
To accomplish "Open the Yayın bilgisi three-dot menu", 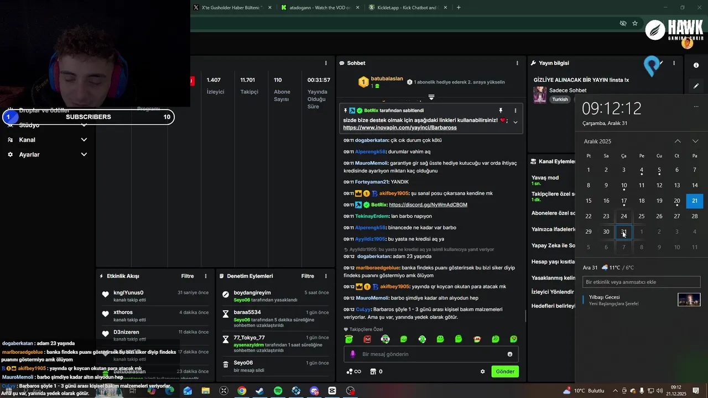I will click(674, 63).
